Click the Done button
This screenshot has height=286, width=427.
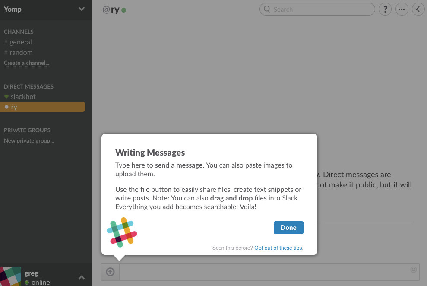[x=288, y=227]
